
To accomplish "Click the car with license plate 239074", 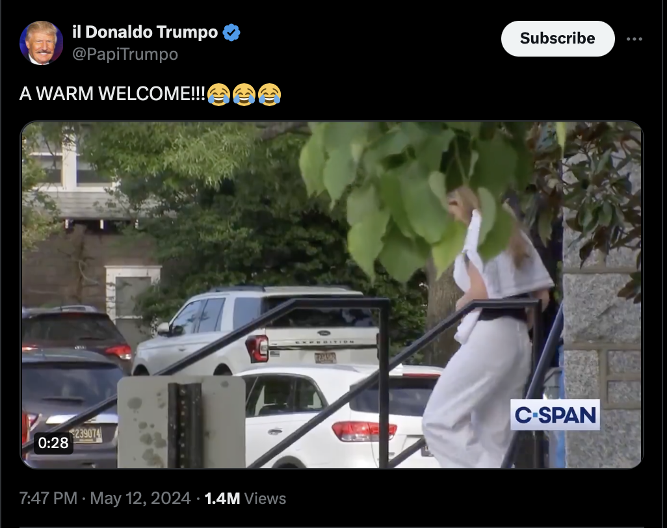I will pyautogui.click(x=70, y=408).
